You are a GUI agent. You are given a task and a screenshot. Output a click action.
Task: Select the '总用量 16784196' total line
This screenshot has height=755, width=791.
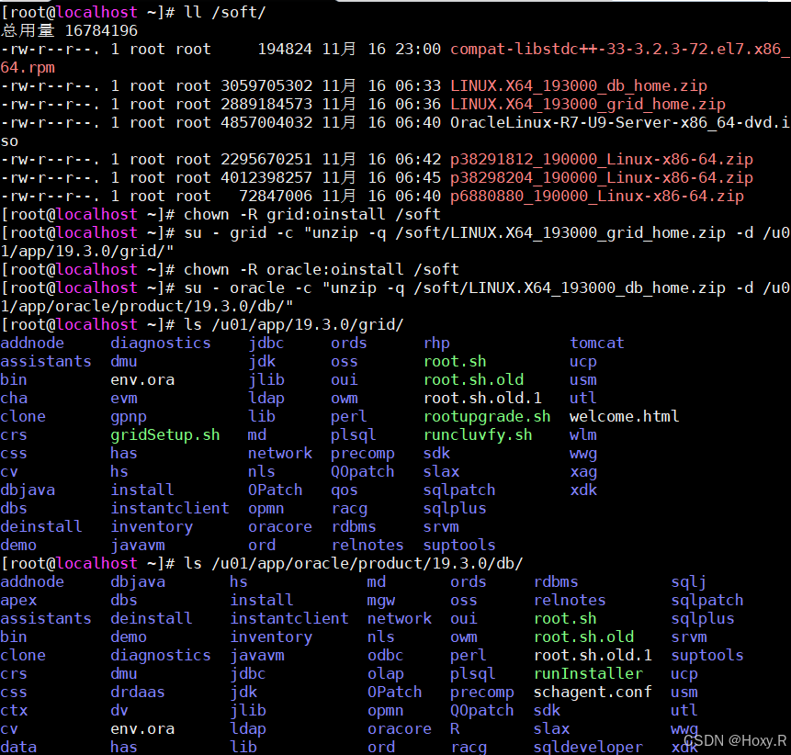69,30
